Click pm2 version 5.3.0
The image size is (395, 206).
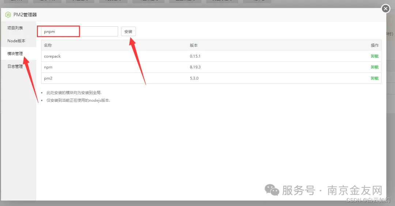(x=194, y=78)
